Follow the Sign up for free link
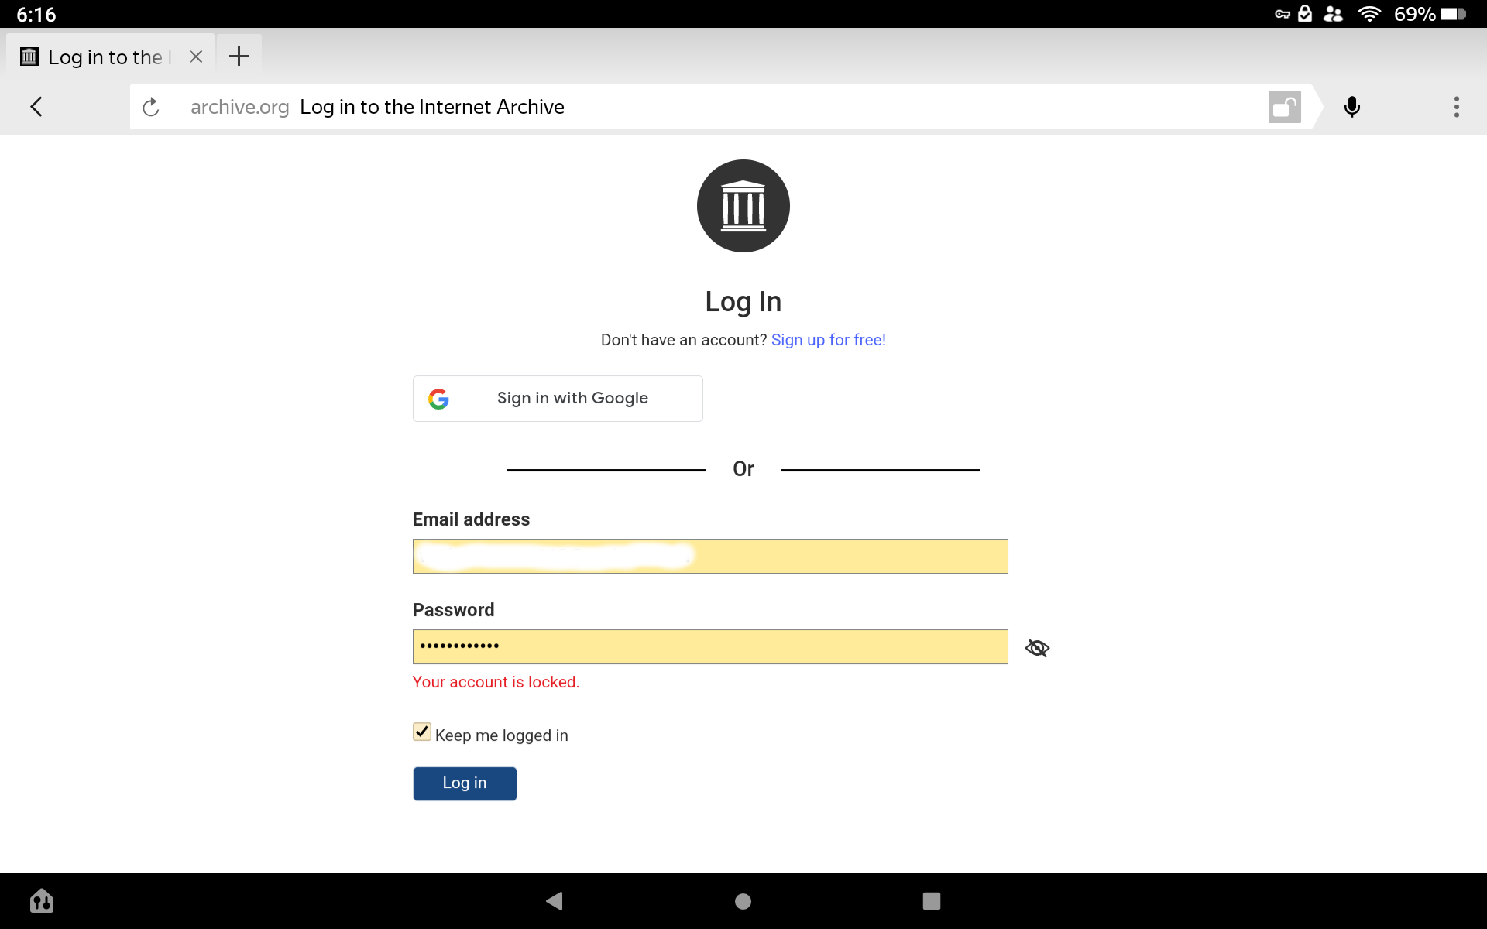Screen dimensions: 1487x929 (829, 340)
